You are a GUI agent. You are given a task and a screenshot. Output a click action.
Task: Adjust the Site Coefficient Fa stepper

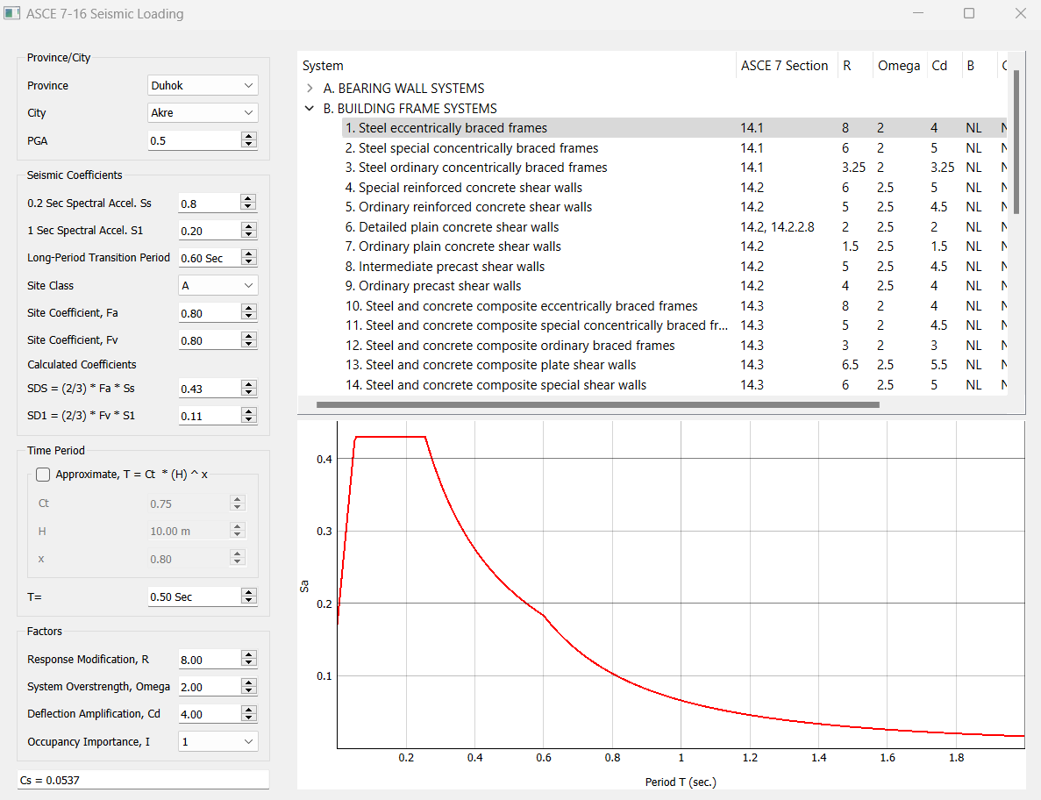[x=248, y=312]
